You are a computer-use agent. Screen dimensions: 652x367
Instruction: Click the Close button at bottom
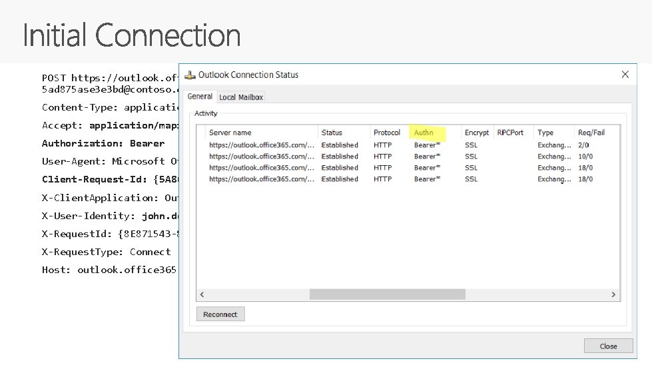(x=608, y=346)
